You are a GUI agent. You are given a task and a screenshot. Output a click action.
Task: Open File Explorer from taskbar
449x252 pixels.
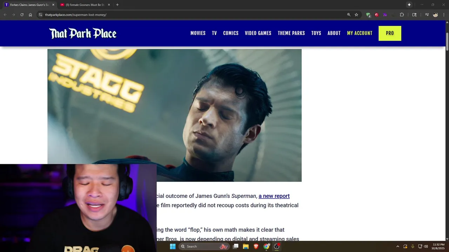click(x=246, y=246)
